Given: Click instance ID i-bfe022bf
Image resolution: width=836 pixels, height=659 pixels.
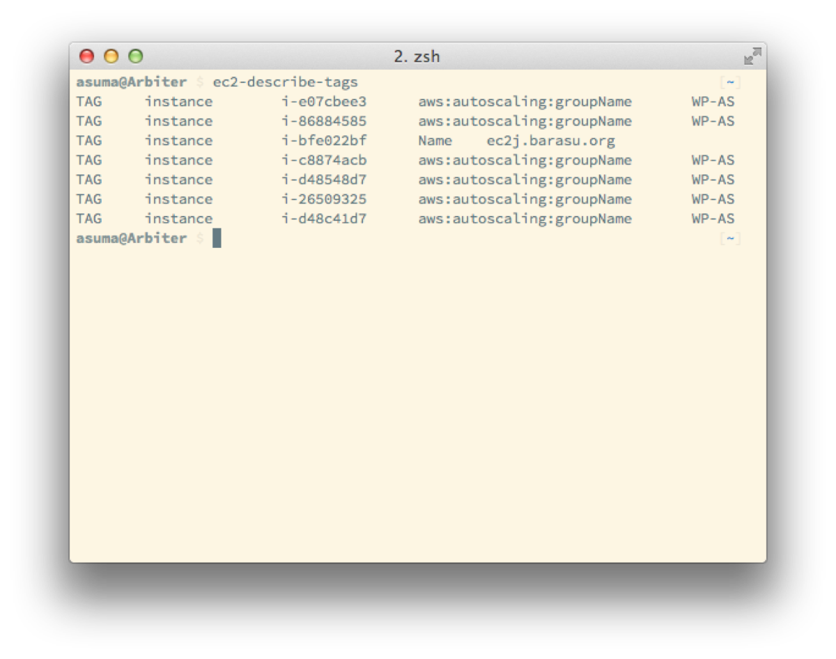Looking at the screenshot, I should coord(324,141).
